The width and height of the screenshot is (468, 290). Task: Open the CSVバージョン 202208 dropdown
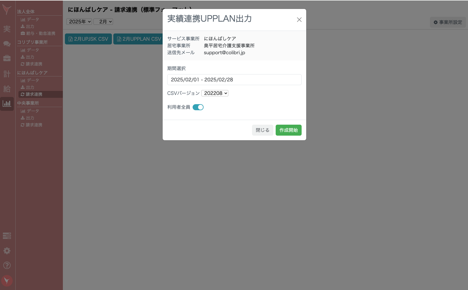tap(215, 93)
